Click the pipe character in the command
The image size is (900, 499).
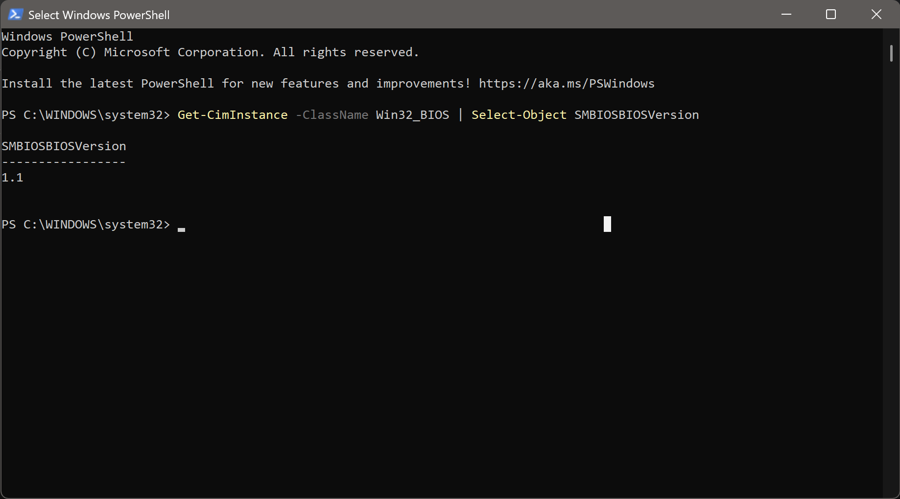(460, 115)
